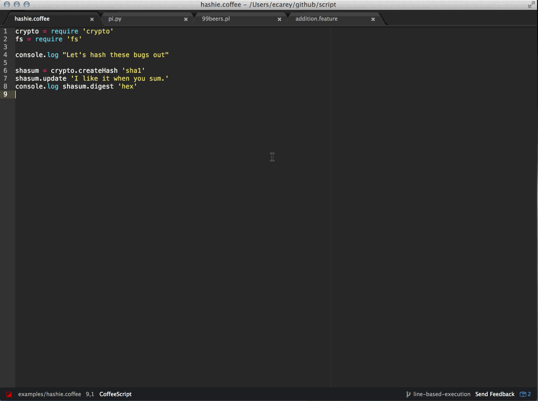The image size is (538, 401).
Task: Click the 9,1 cursor position indicator
Action: click(x=90, y=394)
